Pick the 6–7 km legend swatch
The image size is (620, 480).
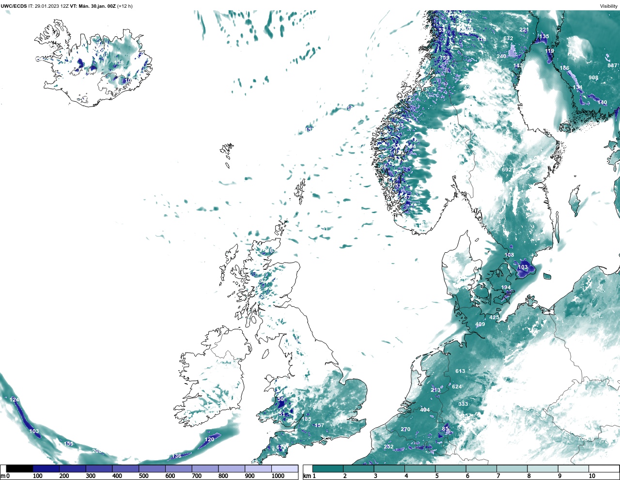click(481, 468)
